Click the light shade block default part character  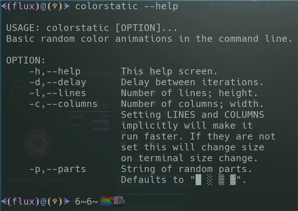210,179
